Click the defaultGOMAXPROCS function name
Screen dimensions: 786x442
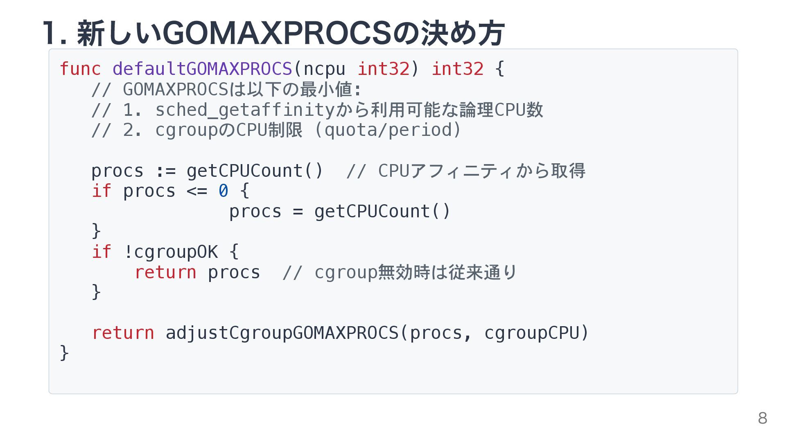(202, 69)
